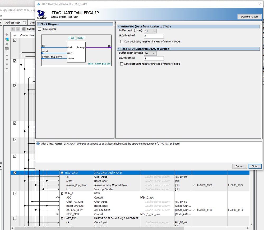Click the lock icon beside address 0x0008_1100
The image size is (264, 230).
click(x=194, y=210)
